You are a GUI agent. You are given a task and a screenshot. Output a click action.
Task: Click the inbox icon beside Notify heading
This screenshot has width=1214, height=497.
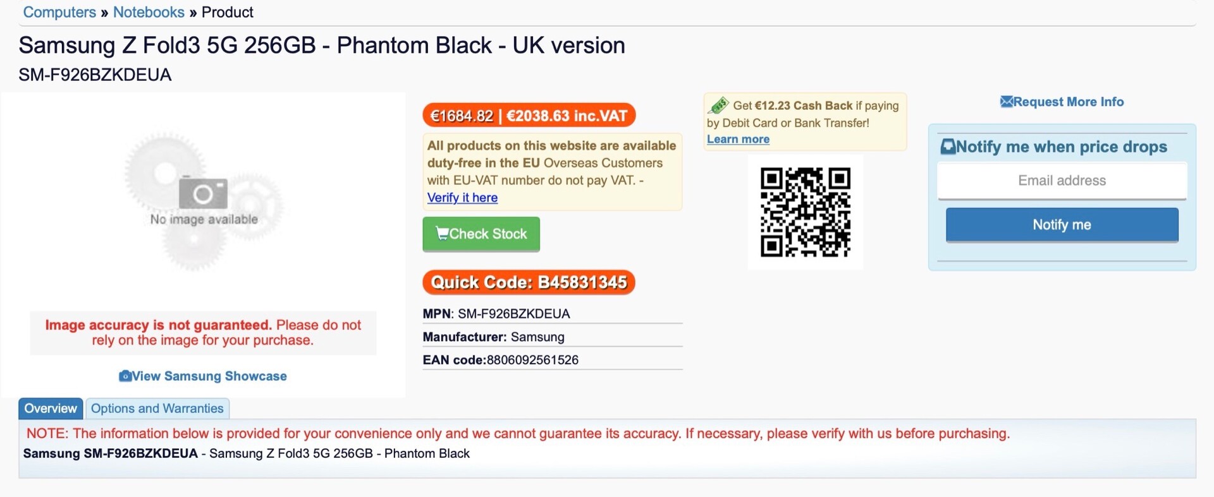(x=948, y=147)
